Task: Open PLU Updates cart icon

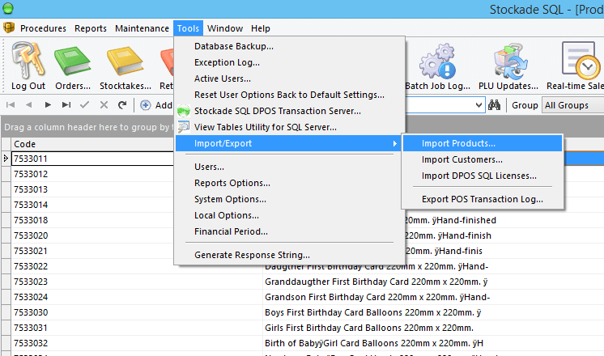Action: 510,61
